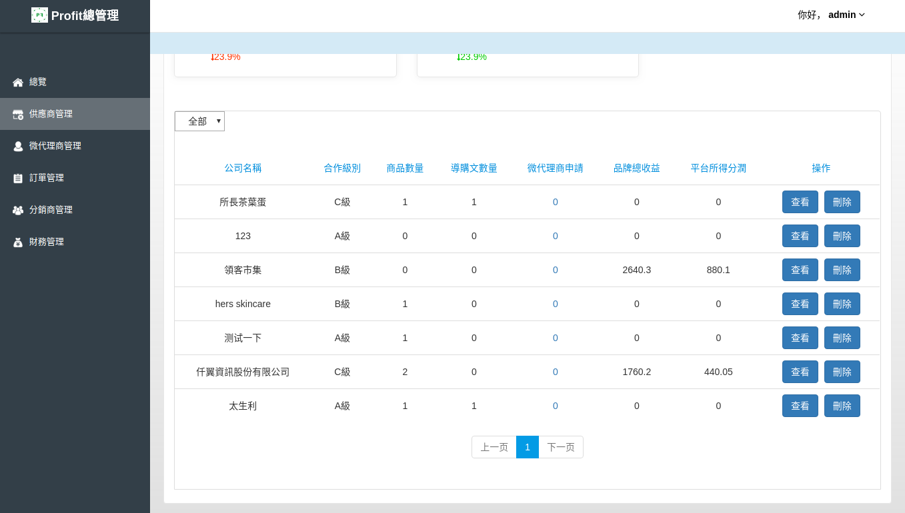This screenshot has width=905, height=513.
Task: Open 分銷商管理 in the sidebar
Action: (75, 210)
